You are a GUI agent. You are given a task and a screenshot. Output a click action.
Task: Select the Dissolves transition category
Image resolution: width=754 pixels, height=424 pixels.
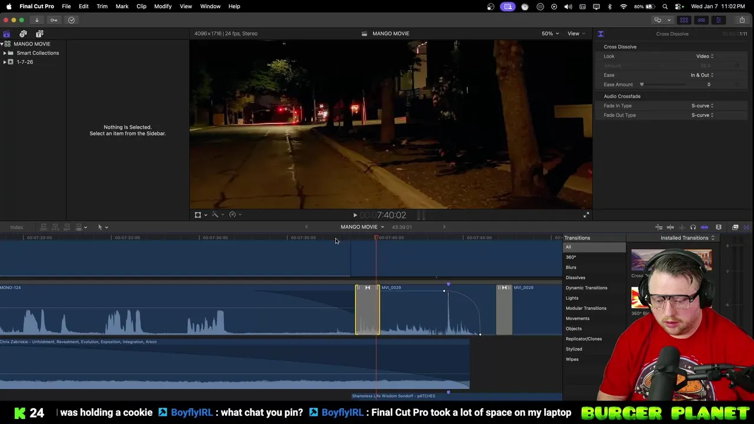pos(576,278)
